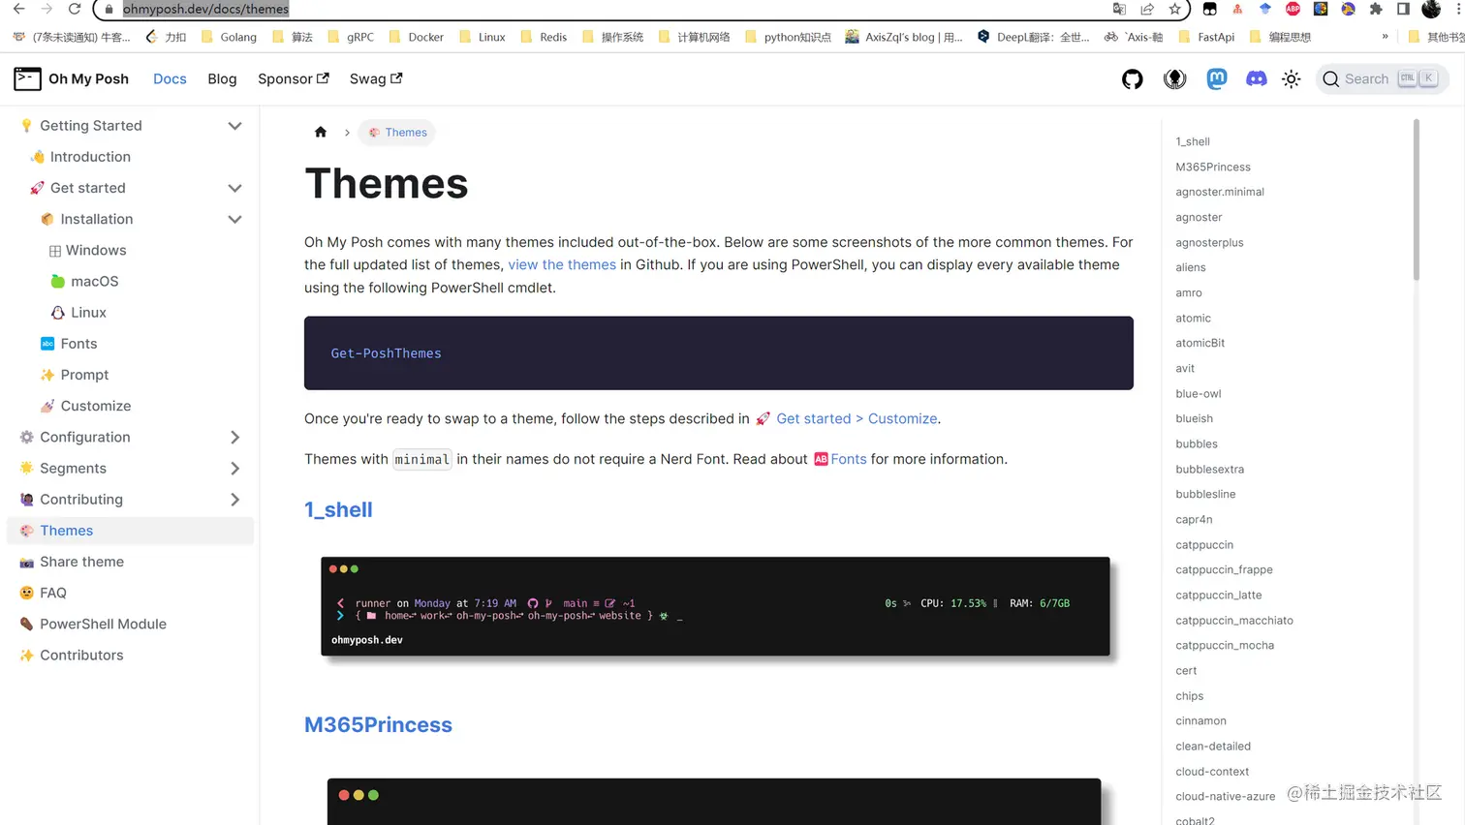The width and height of the screenshot is (1465, 825).
Task: Expand the Segments section chevron
Action: (x=234, y=469)
